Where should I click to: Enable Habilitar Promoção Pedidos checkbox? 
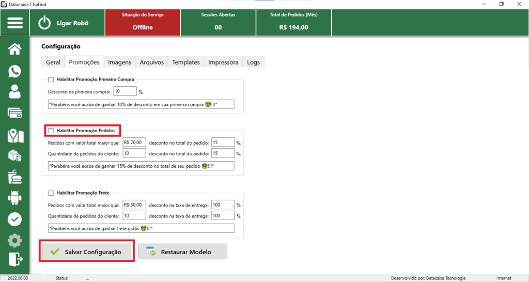51,131
